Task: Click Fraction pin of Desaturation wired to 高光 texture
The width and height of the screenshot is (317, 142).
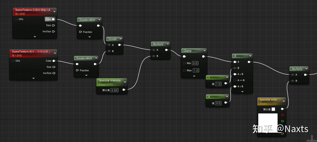Action: 77,70
